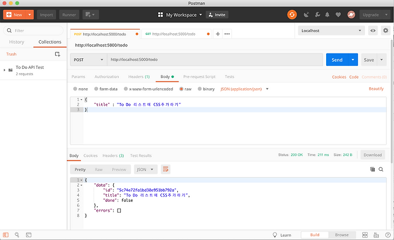Open the response Headers (3) tab
Viewport: 394px width, 240px height.
[113, 155]
